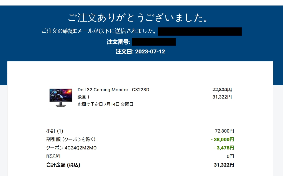The height and width of the screenshot is (176, 283).
Task: Click the お届け予定日 7月14日 delivery date
Action: click(x=105, y=104)
